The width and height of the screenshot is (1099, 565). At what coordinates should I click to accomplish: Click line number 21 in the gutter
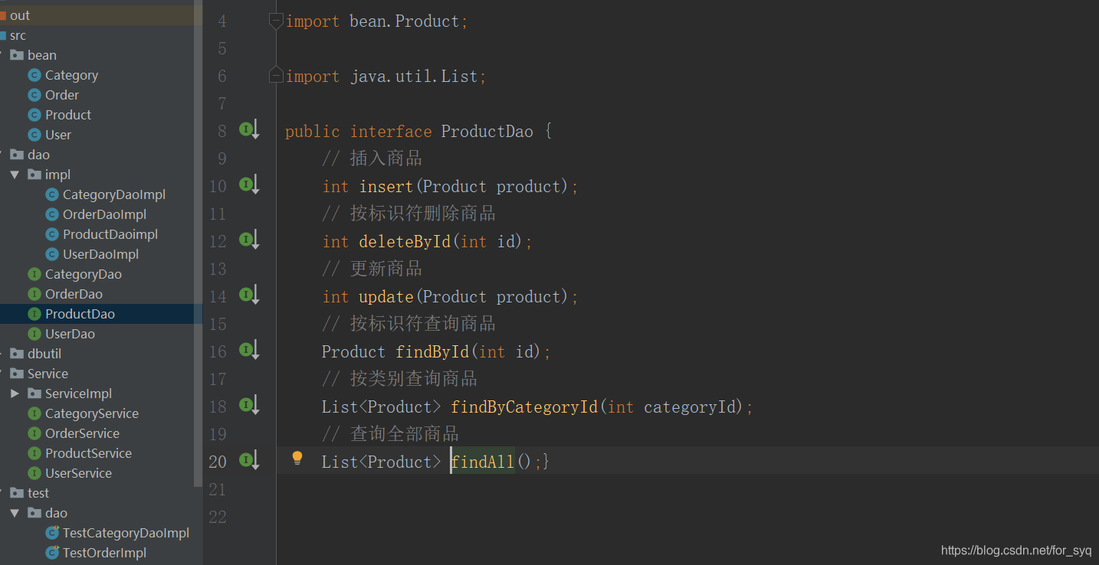218,489
